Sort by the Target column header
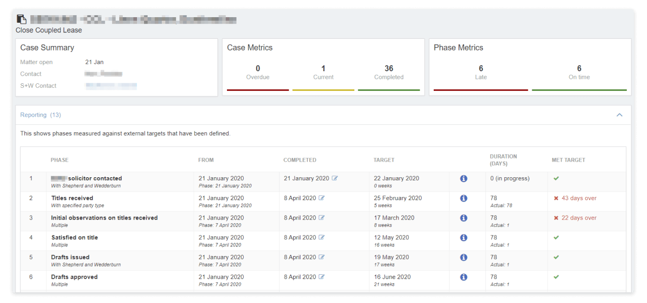The width and height of the screenshot is (647, 303). [384, 160]
